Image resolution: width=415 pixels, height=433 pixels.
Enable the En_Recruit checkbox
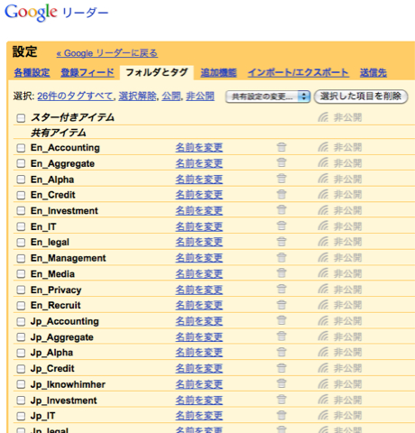pos(21,306)
